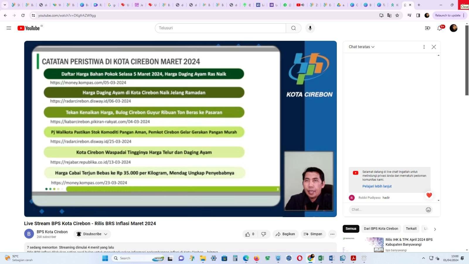Install app via address bar icon
The height and width of the screenshot is (264, 469).
pos(381,15)
